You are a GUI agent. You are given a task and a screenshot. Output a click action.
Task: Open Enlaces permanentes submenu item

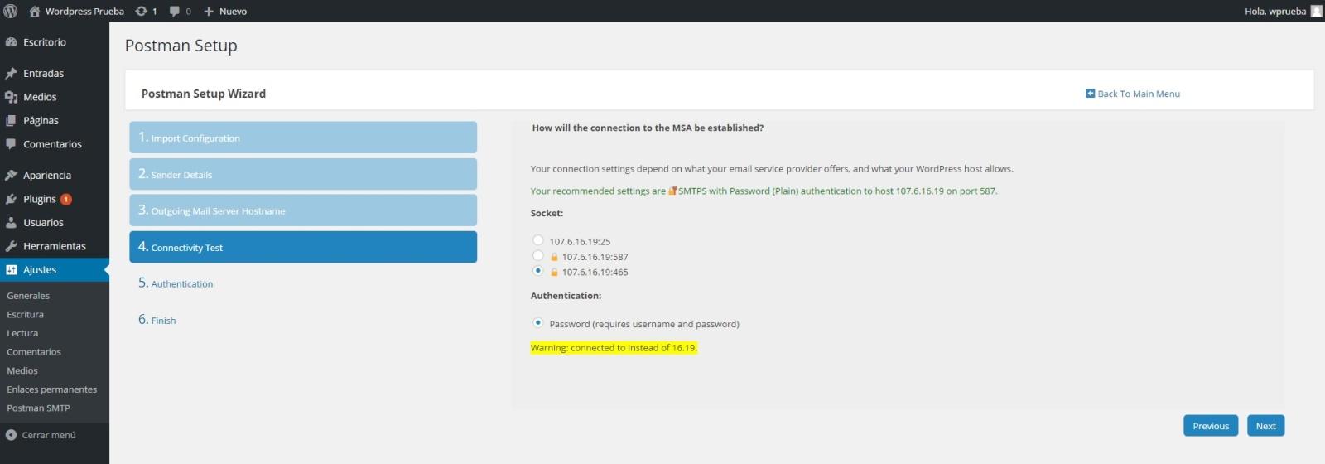51,389
